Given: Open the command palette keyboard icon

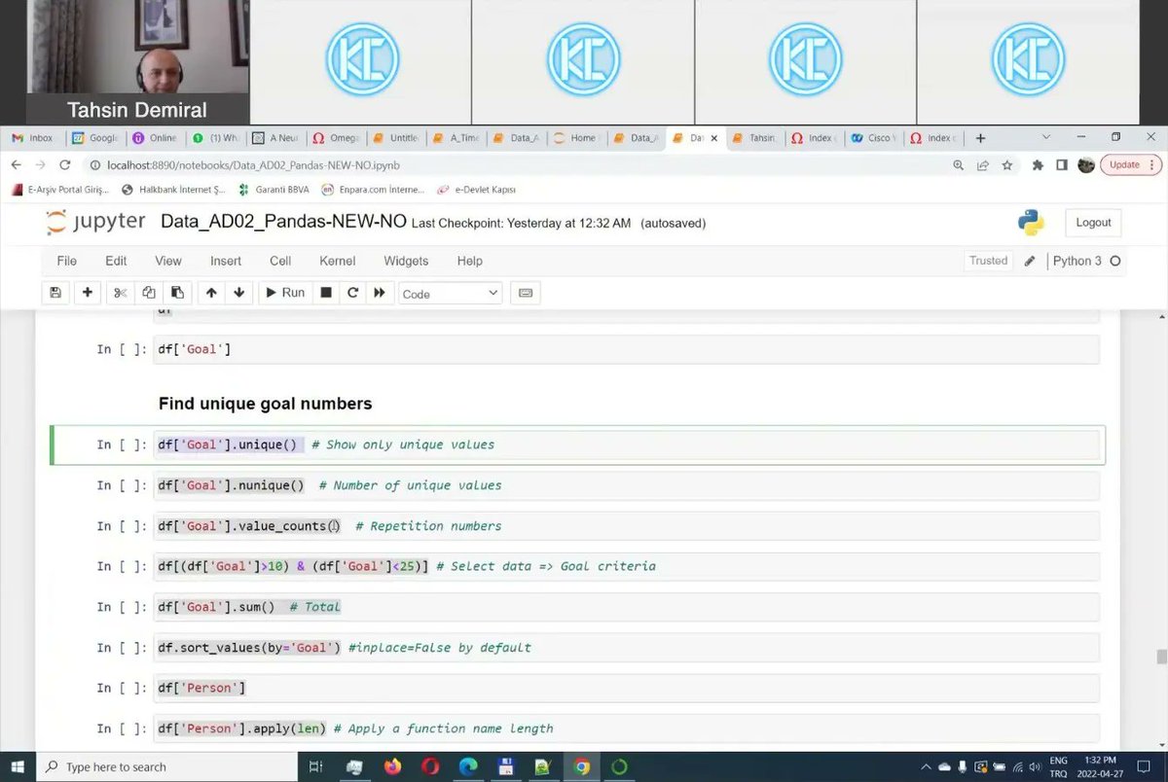Looking at the screenshot, I should (x=526, y=293).
